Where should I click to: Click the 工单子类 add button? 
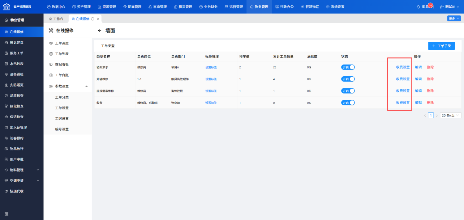(x=441, y=46)
